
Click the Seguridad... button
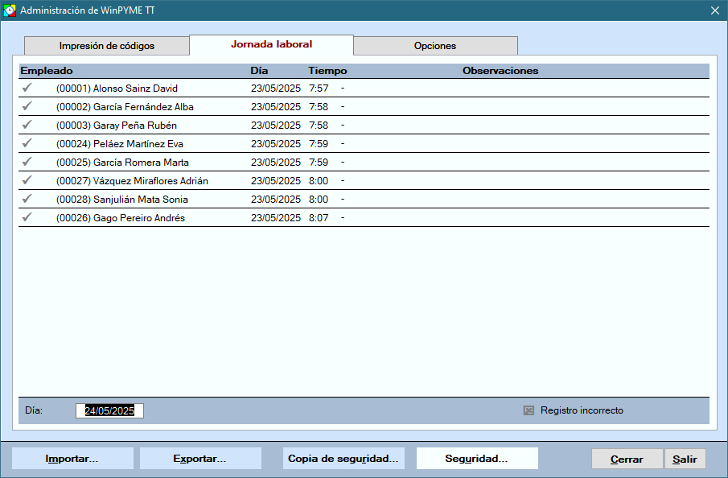point(476,459)
